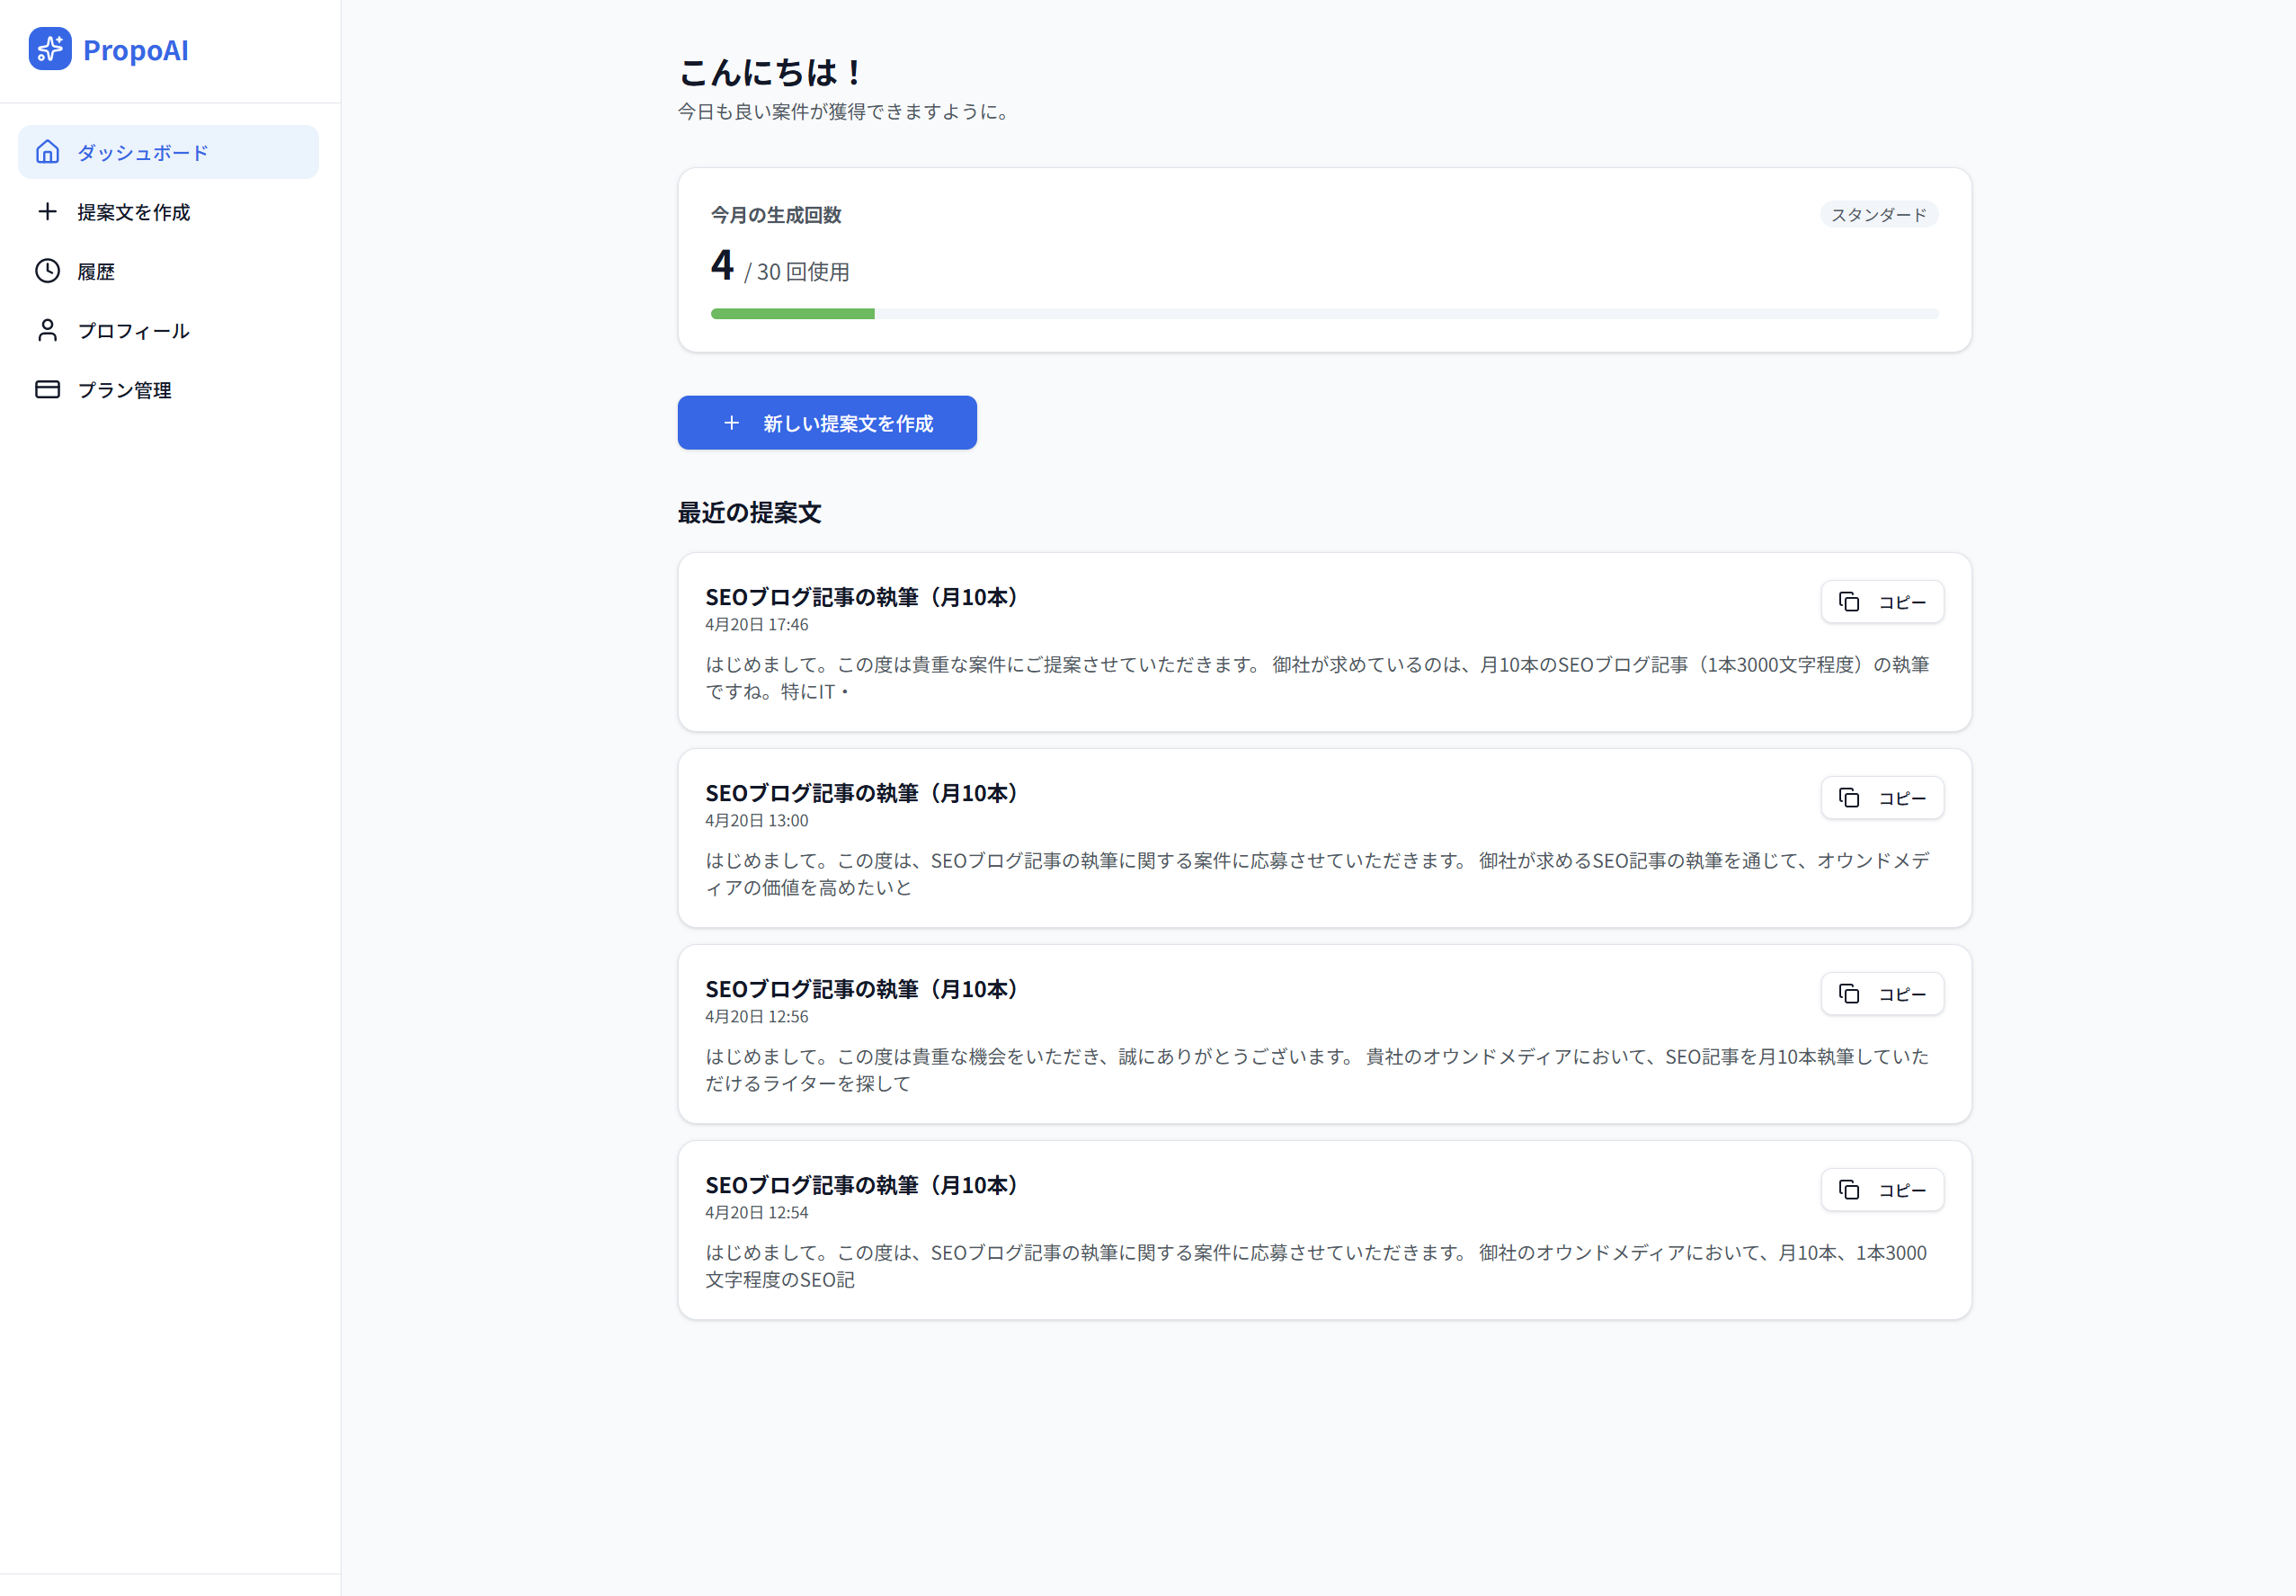Open the プロフィール page
The height and width of the screenshot is (1596, 2296).
click(x=133, y=331)
